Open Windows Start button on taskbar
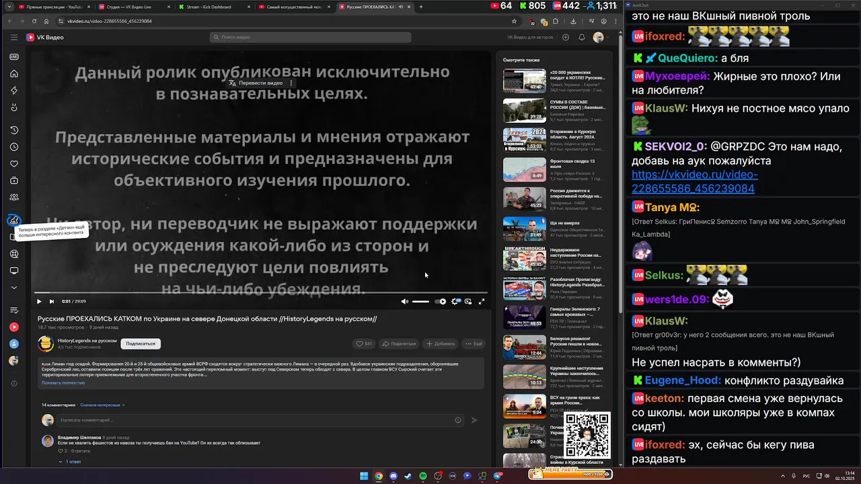This screenshot has height=484, width=861. tap(364, 476)
